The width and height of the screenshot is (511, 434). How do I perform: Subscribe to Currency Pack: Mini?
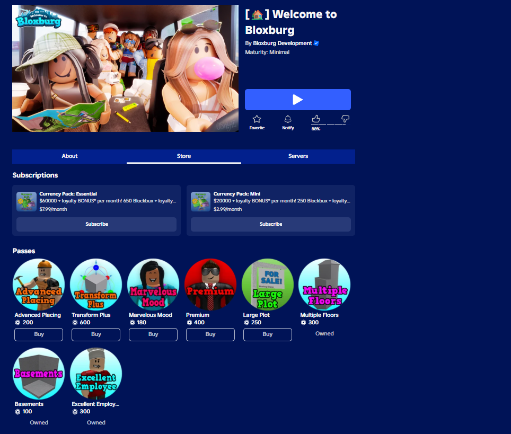[271, 224]
